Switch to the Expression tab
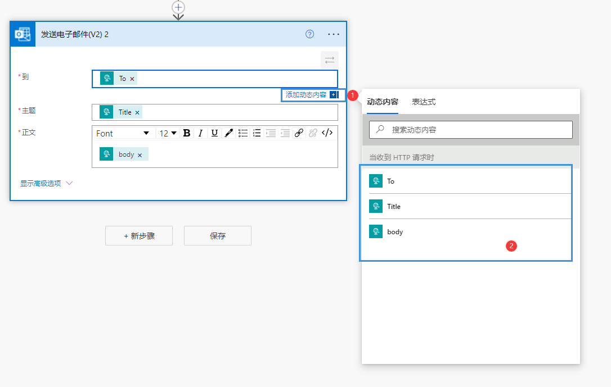The image size is (611, 387). 424,102
